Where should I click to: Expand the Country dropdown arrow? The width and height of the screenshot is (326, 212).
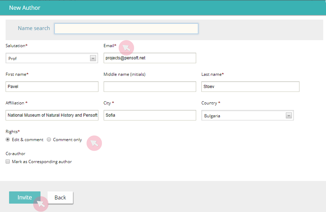click(289, 116)
